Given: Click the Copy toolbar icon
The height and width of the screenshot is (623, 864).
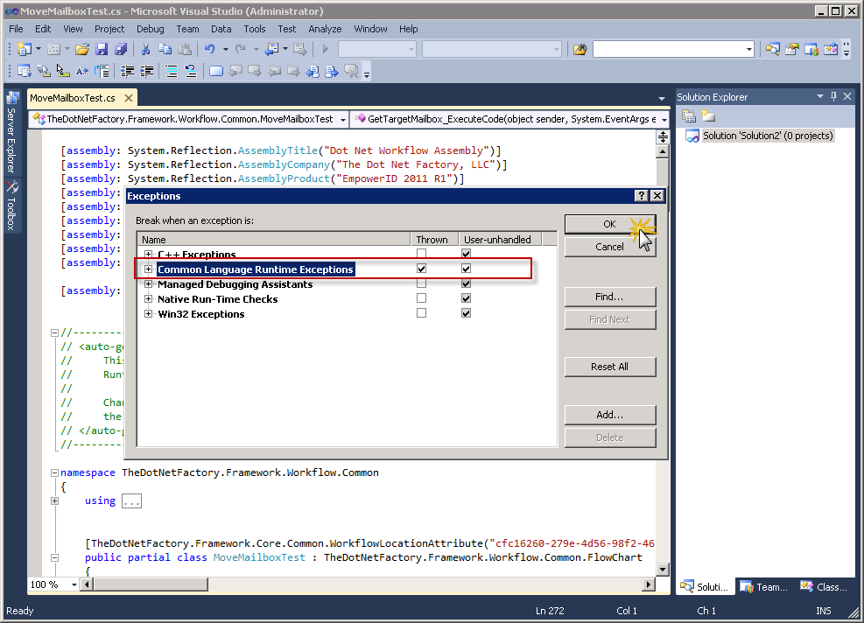Looking at the screenshot, I should click(165, 50).
